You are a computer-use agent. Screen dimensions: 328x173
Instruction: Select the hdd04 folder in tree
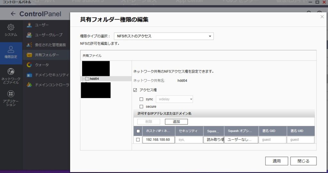click(94, 79)
